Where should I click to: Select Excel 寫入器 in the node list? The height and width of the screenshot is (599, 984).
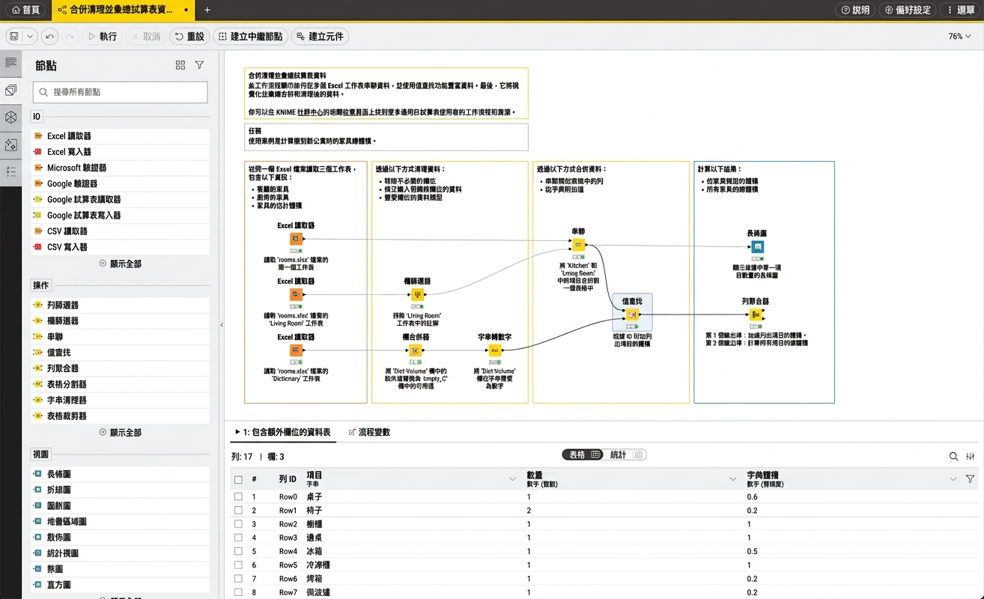(121, 152)
